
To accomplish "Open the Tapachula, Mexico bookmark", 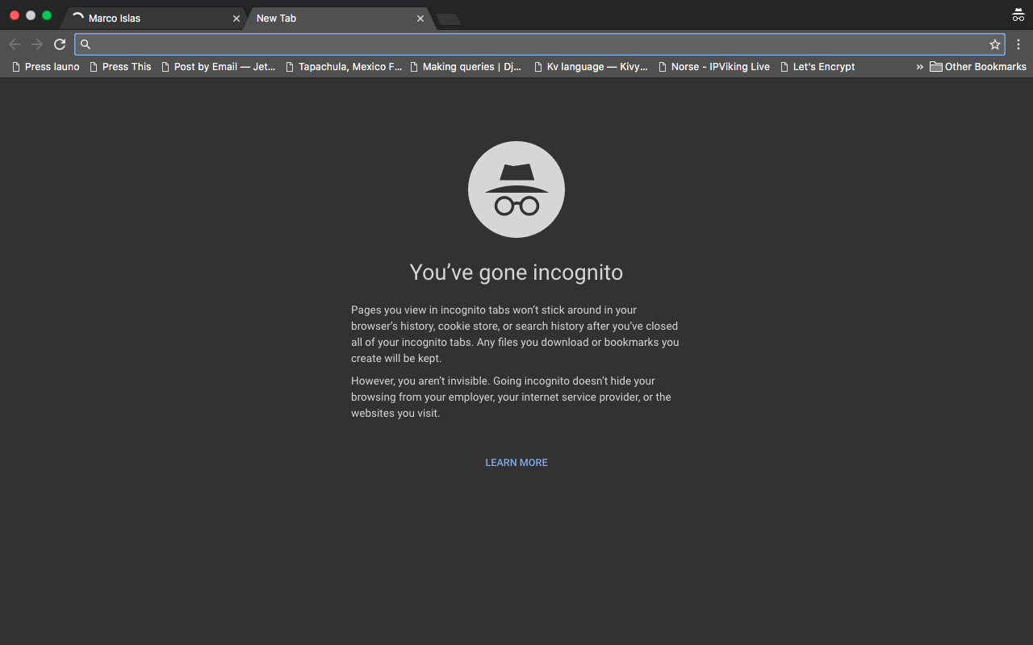I will pyautogui.click(x=343, y=67).
